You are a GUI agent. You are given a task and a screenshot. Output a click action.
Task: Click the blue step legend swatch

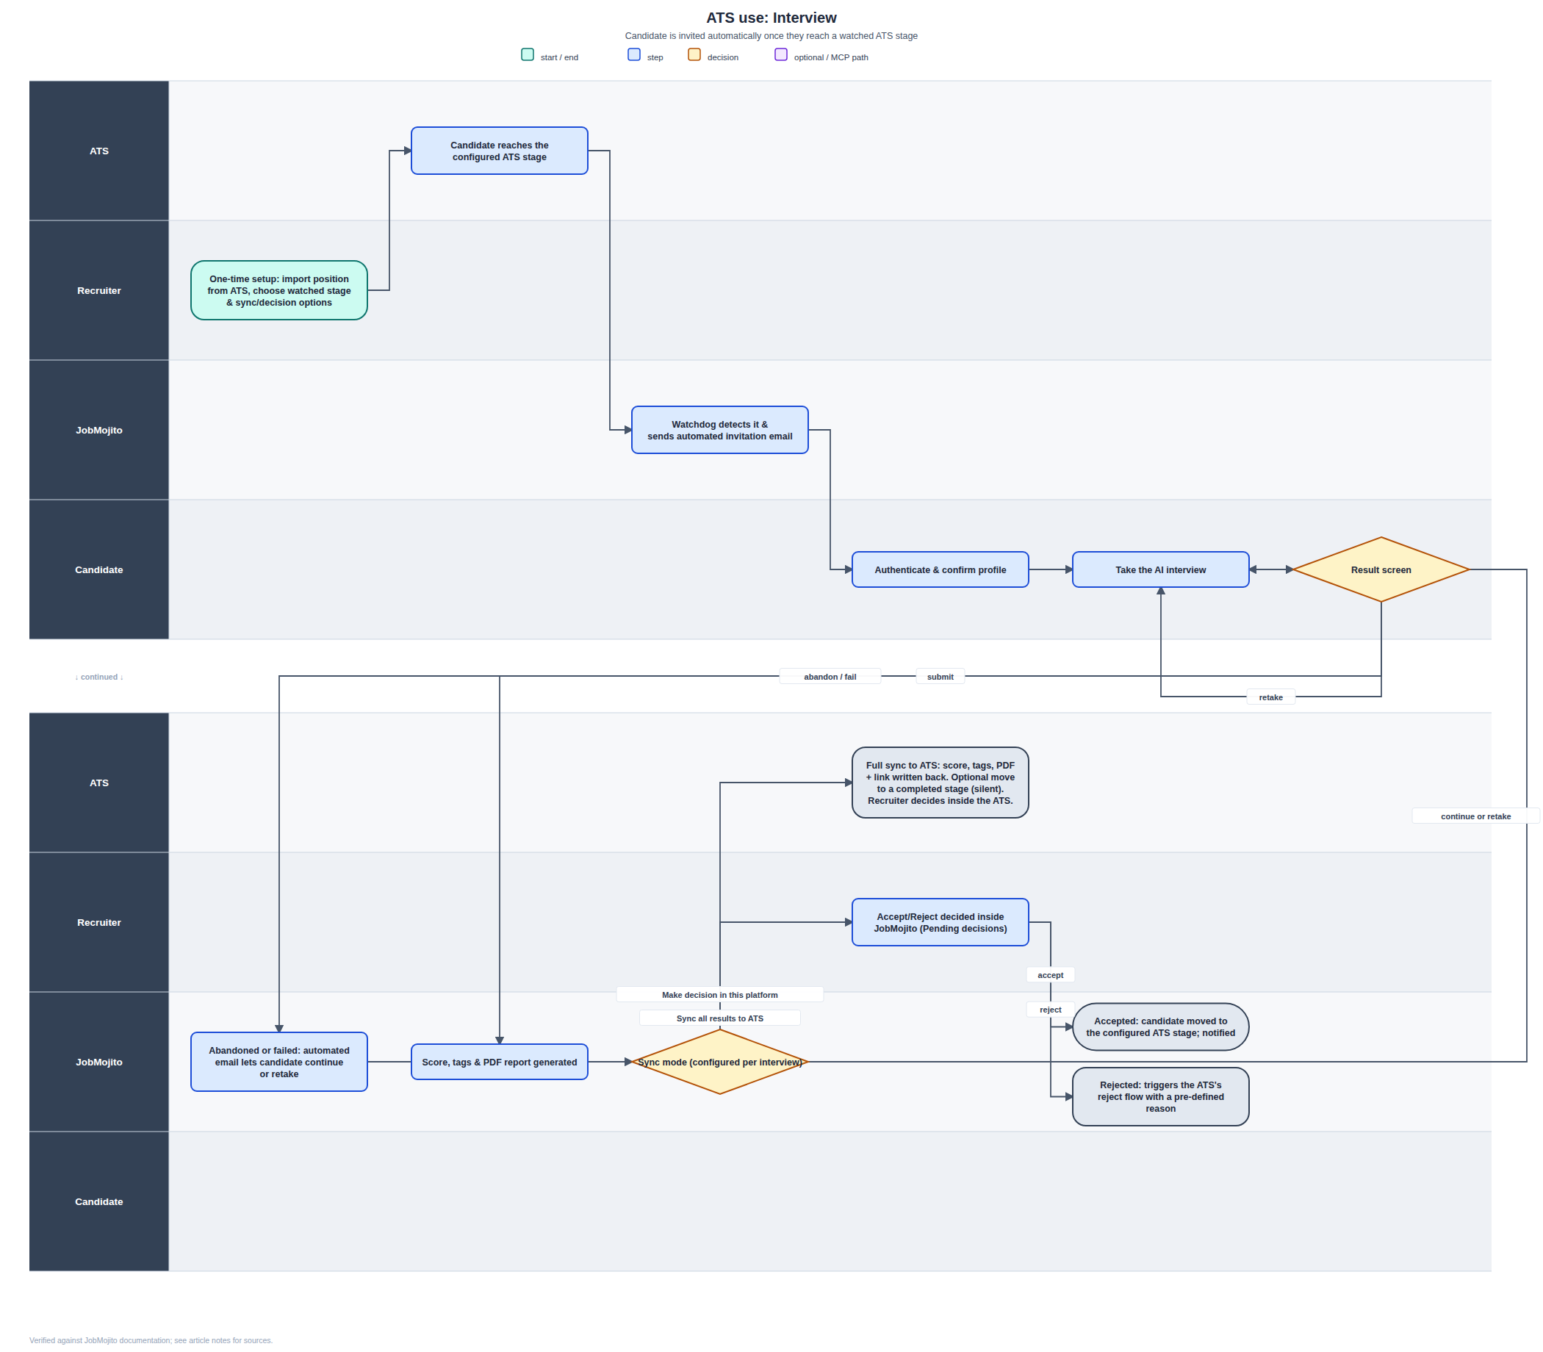[634, 54]
